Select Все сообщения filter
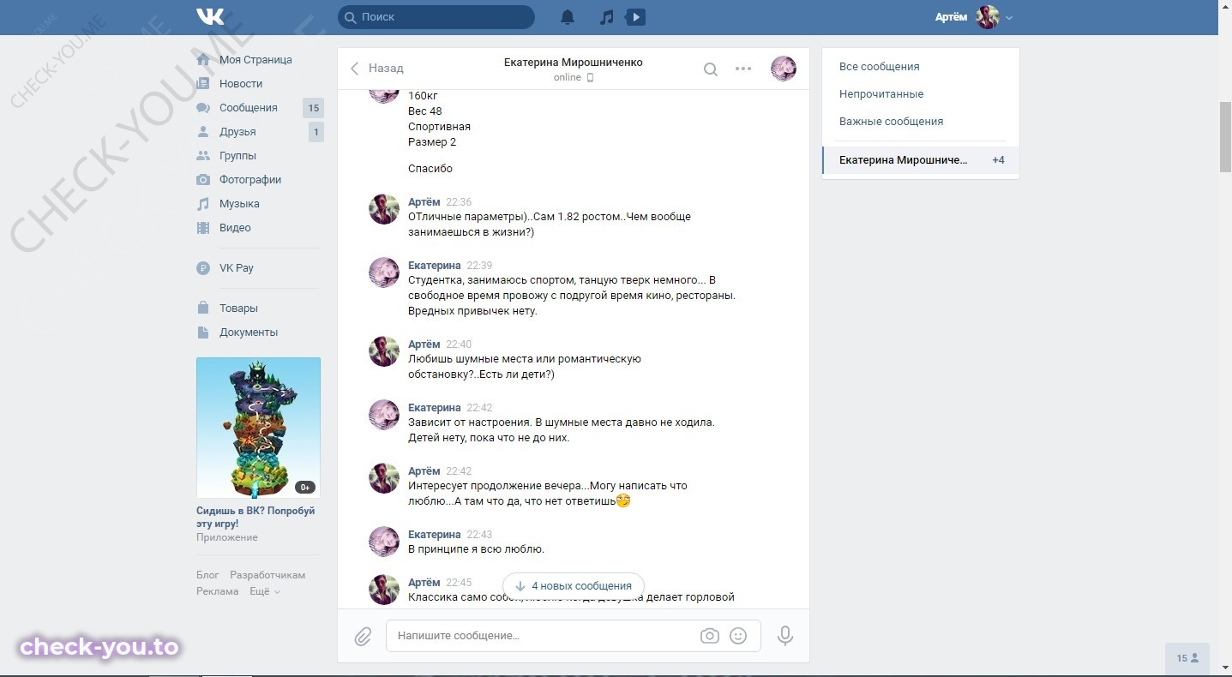This screenshot has width=1232, height=677. point(880,67)
